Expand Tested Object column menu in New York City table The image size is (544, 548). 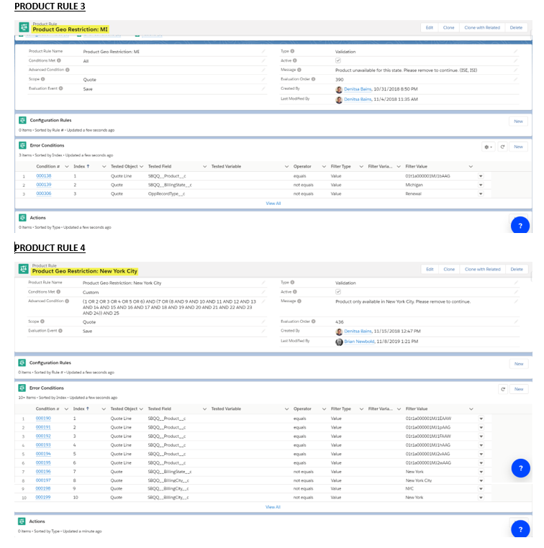point(141,408)
